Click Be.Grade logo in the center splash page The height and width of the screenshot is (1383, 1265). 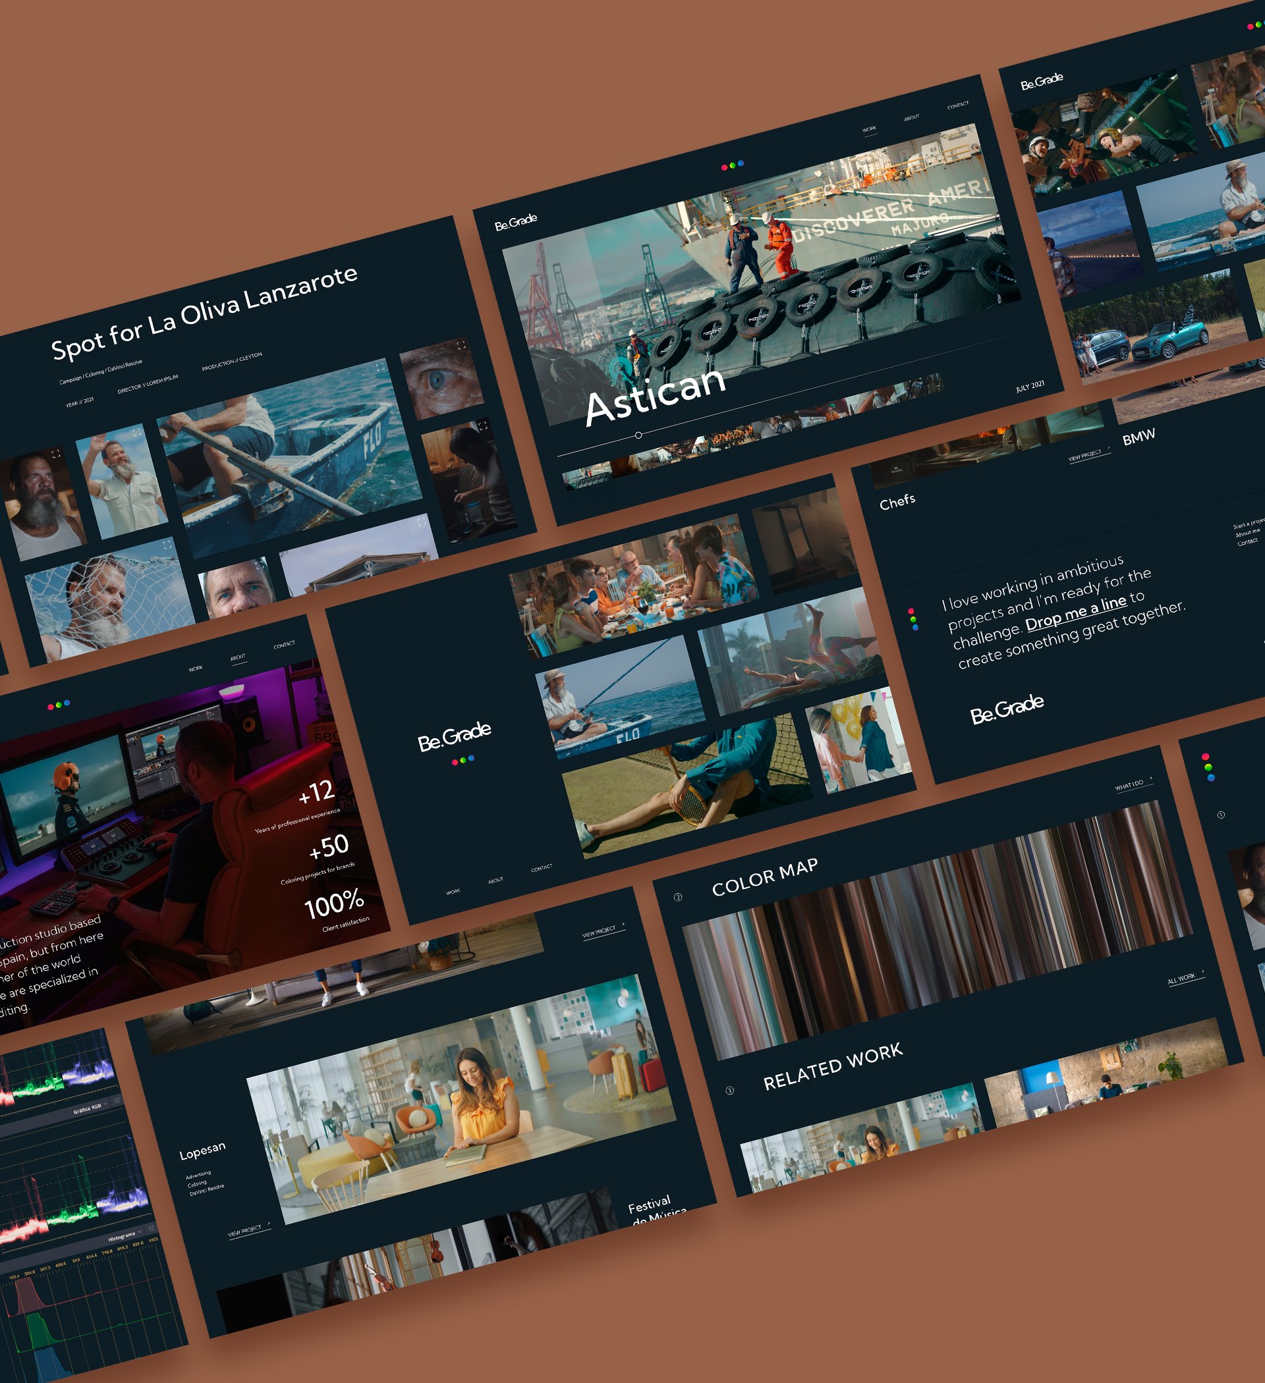coord(455,736)
